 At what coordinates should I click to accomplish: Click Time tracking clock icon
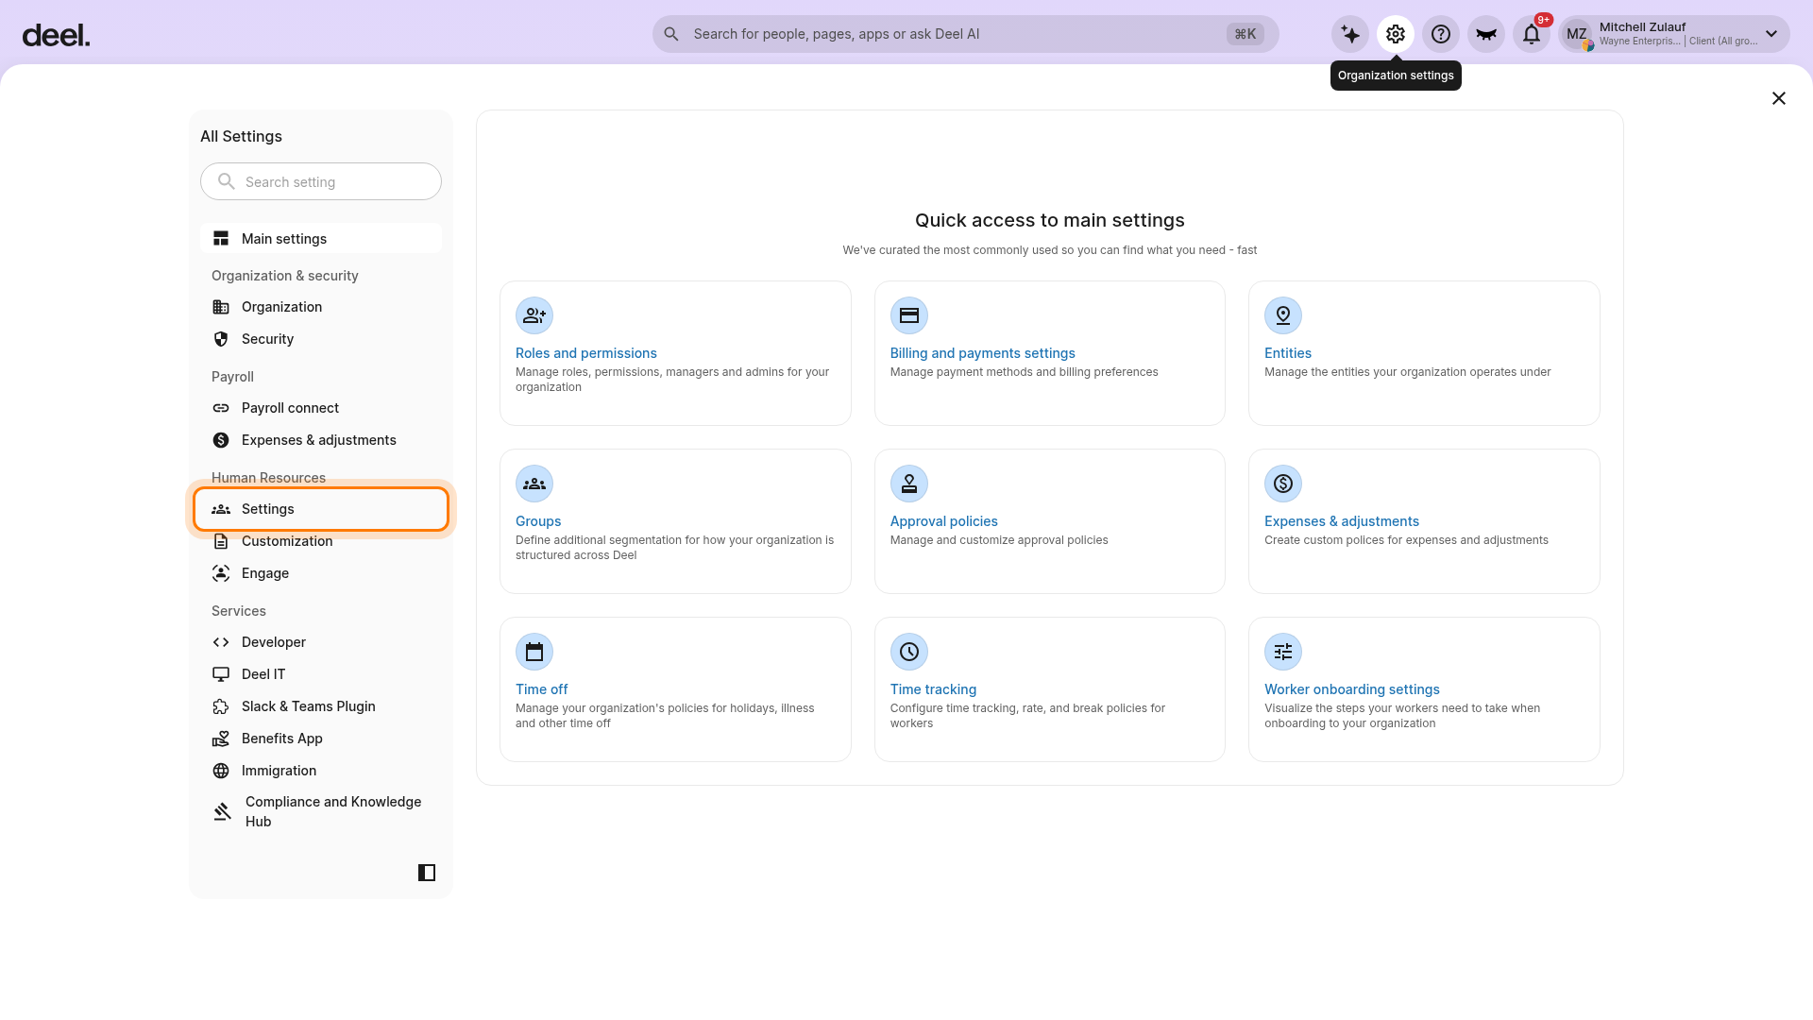tap(909, 652)
